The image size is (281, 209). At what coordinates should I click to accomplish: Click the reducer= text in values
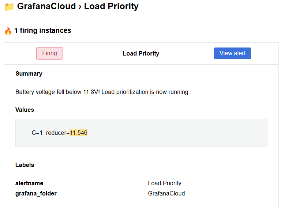pos(58,133)
